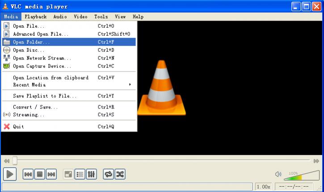This screenshot has height=192, width=324.
Task: Click the Play button
Action: point(10,174)
